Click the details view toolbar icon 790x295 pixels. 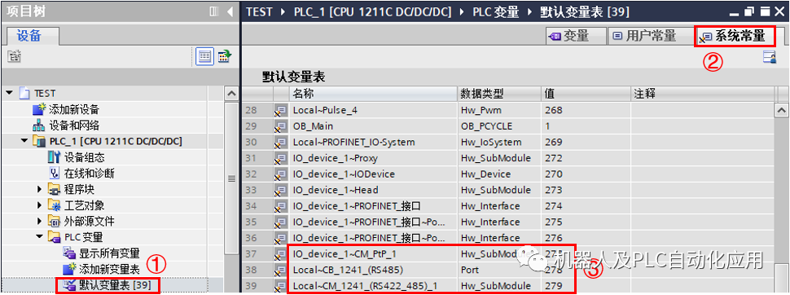point(204,56)
